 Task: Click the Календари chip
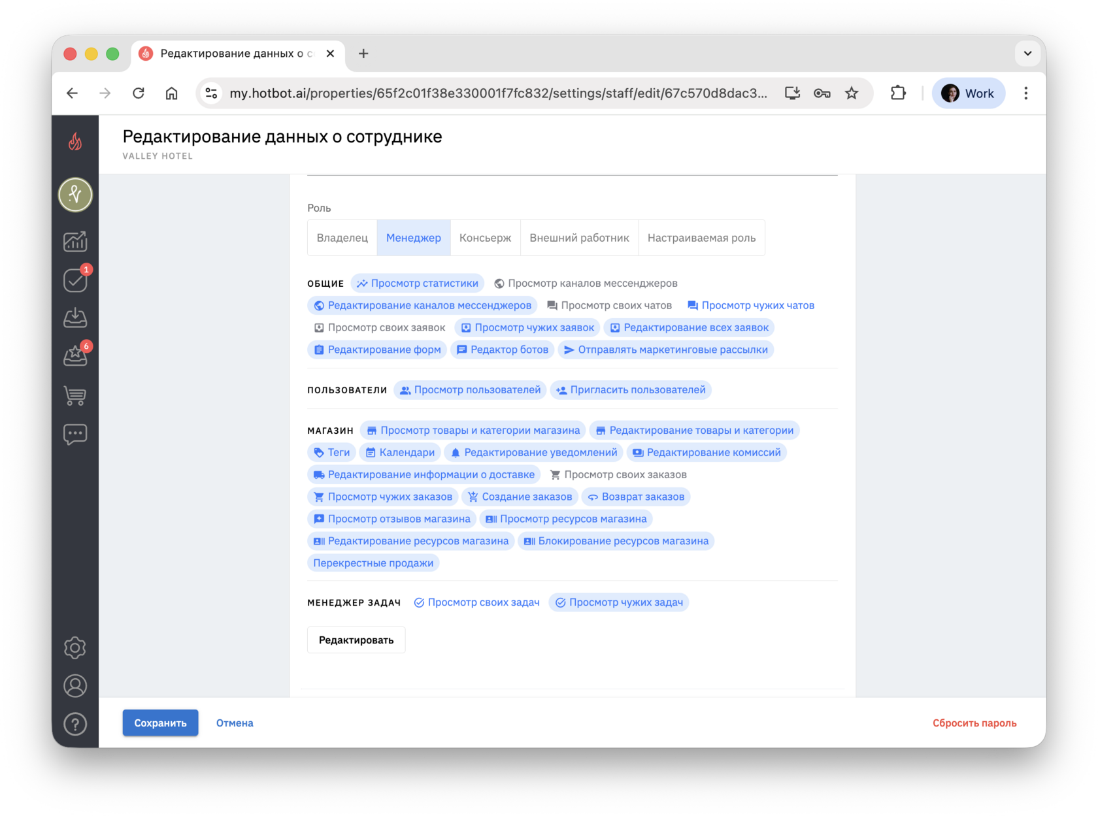pos(400,452)
